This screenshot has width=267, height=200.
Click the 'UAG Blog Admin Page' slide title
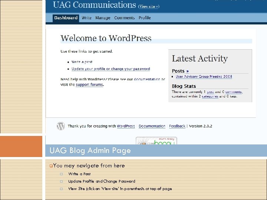(90, 150)
